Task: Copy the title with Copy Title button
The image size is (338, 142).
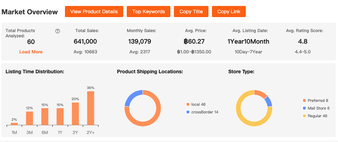Action: [191, 12]
